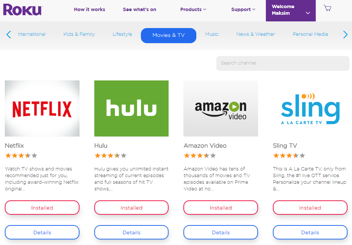Screen dimensions: 352x245
Task: Expand the Support dropdown menu
Action: [243, 10]
